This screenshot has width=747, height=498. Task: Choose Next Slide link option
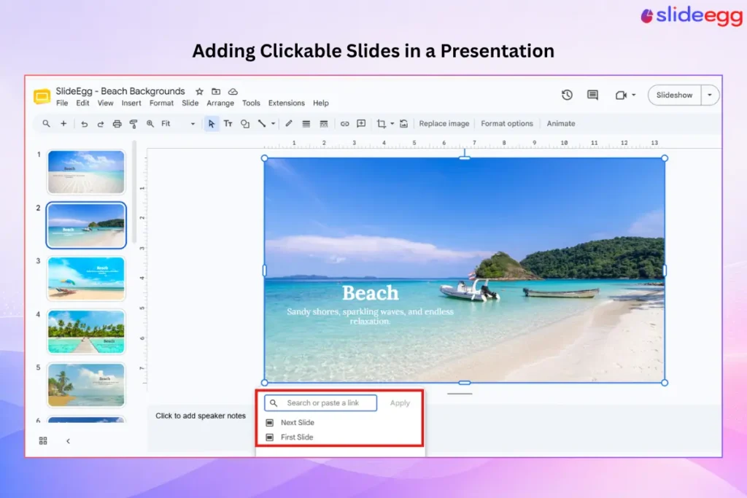298,423
